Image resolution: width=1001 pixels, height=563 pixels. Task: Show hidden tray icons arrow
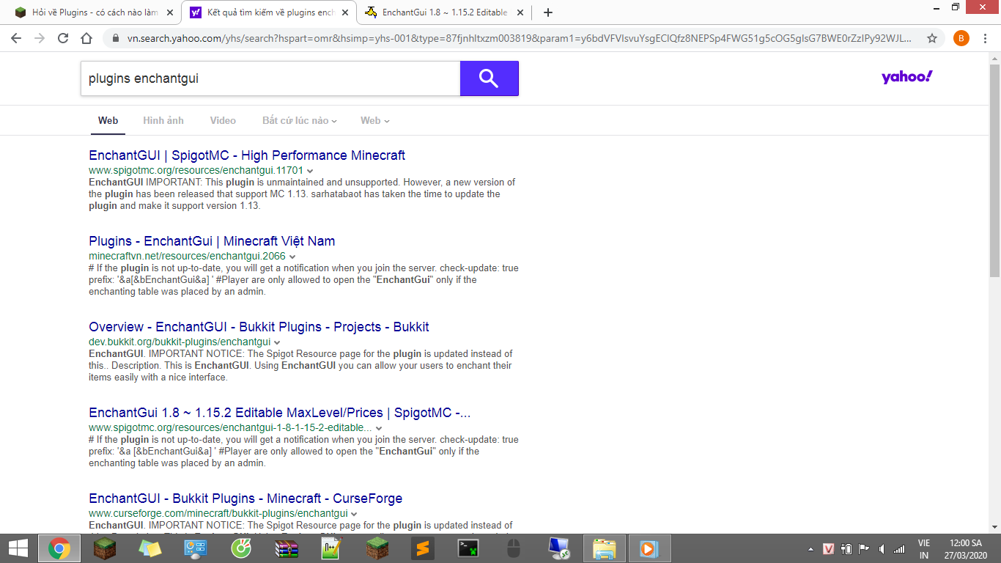(x=810, y=548)
